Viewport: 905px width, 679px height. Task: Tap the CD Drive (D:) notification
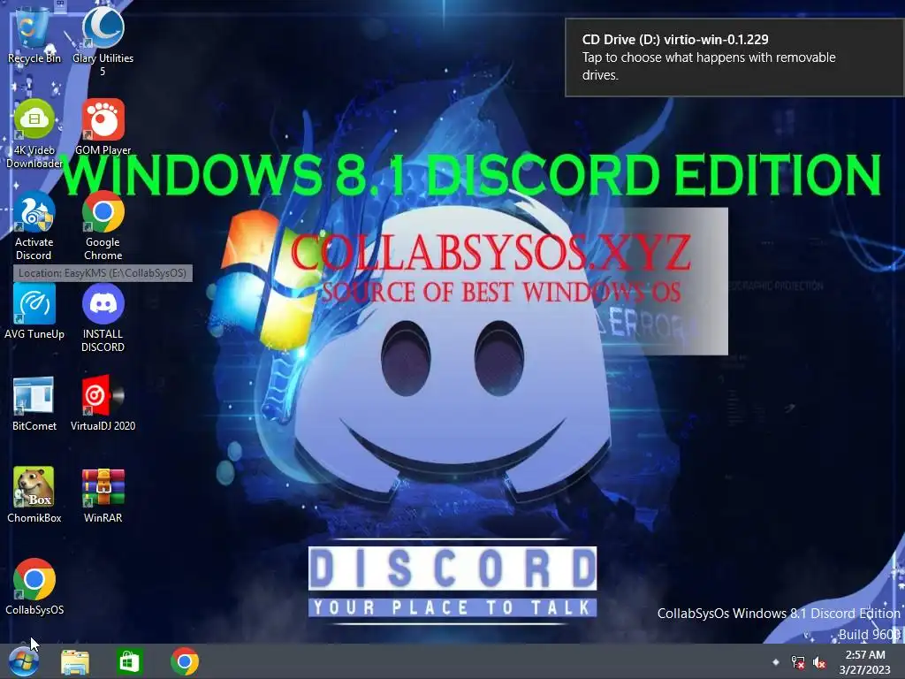734,57
